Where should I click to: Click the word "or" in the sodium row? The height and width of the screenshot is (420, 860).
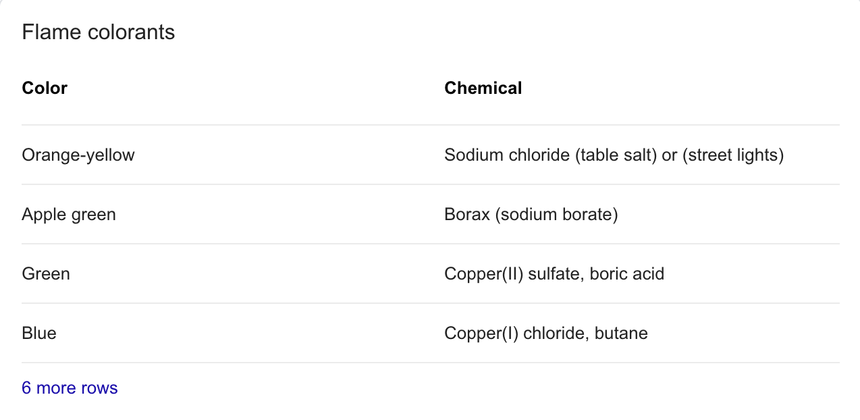tap(669, 155)
